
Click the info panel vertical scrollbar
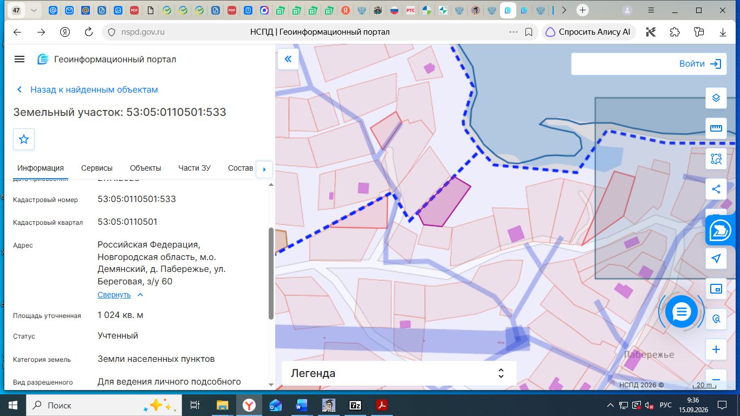coord(271,274)
